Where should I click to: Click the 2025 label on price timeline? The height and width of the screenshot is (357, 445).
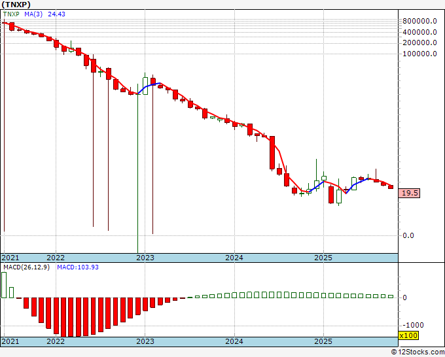(323, 258)
